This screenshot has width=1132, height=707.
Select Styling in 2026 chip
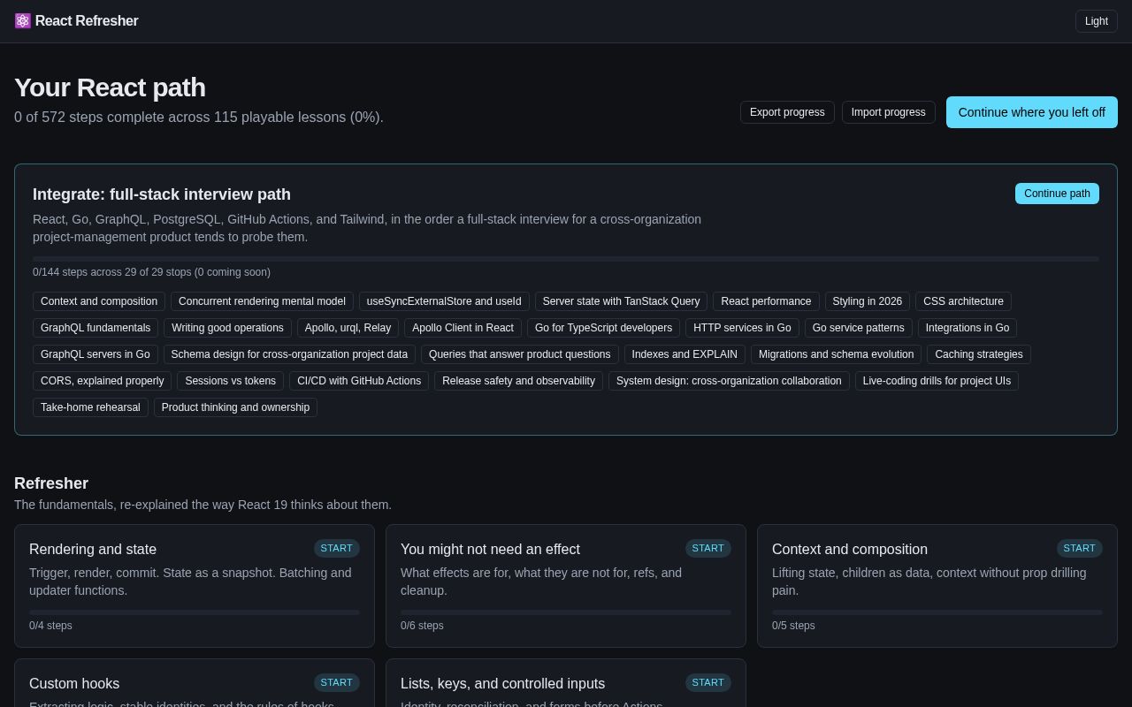coord(868,301)
